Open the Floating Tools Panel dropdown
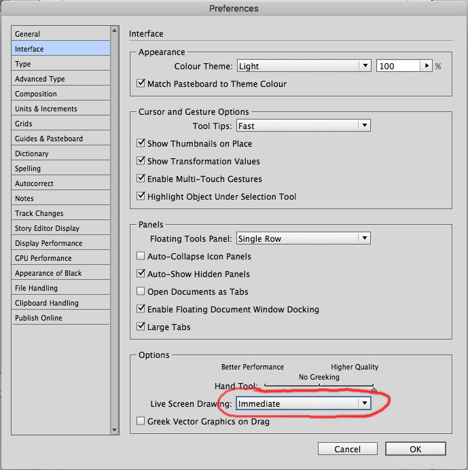 (304, 238)
